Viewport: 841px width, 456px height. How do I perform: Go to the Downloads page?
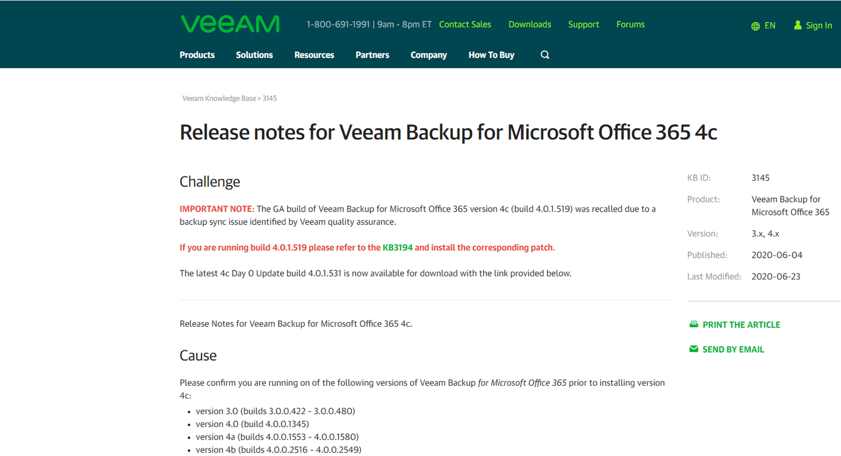point(530,24)
